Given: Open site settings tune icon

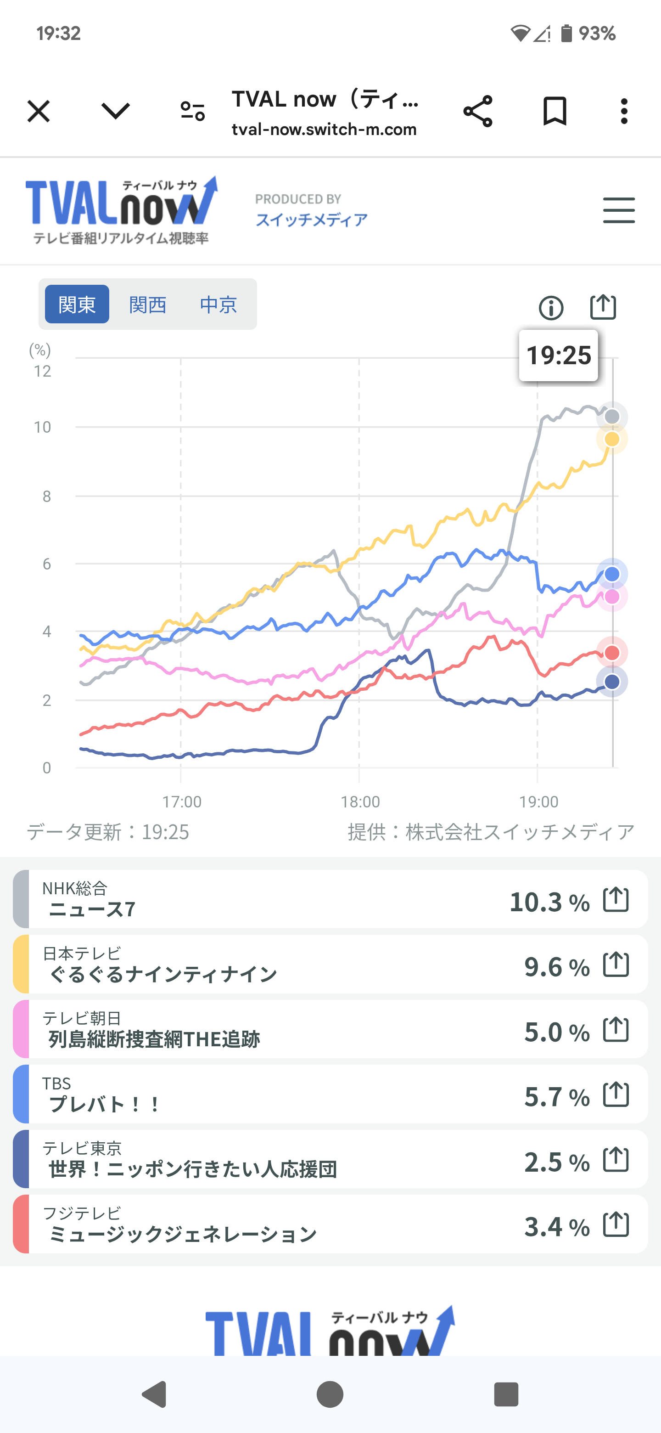Looking at the screenshot, I should coord(193,111).
